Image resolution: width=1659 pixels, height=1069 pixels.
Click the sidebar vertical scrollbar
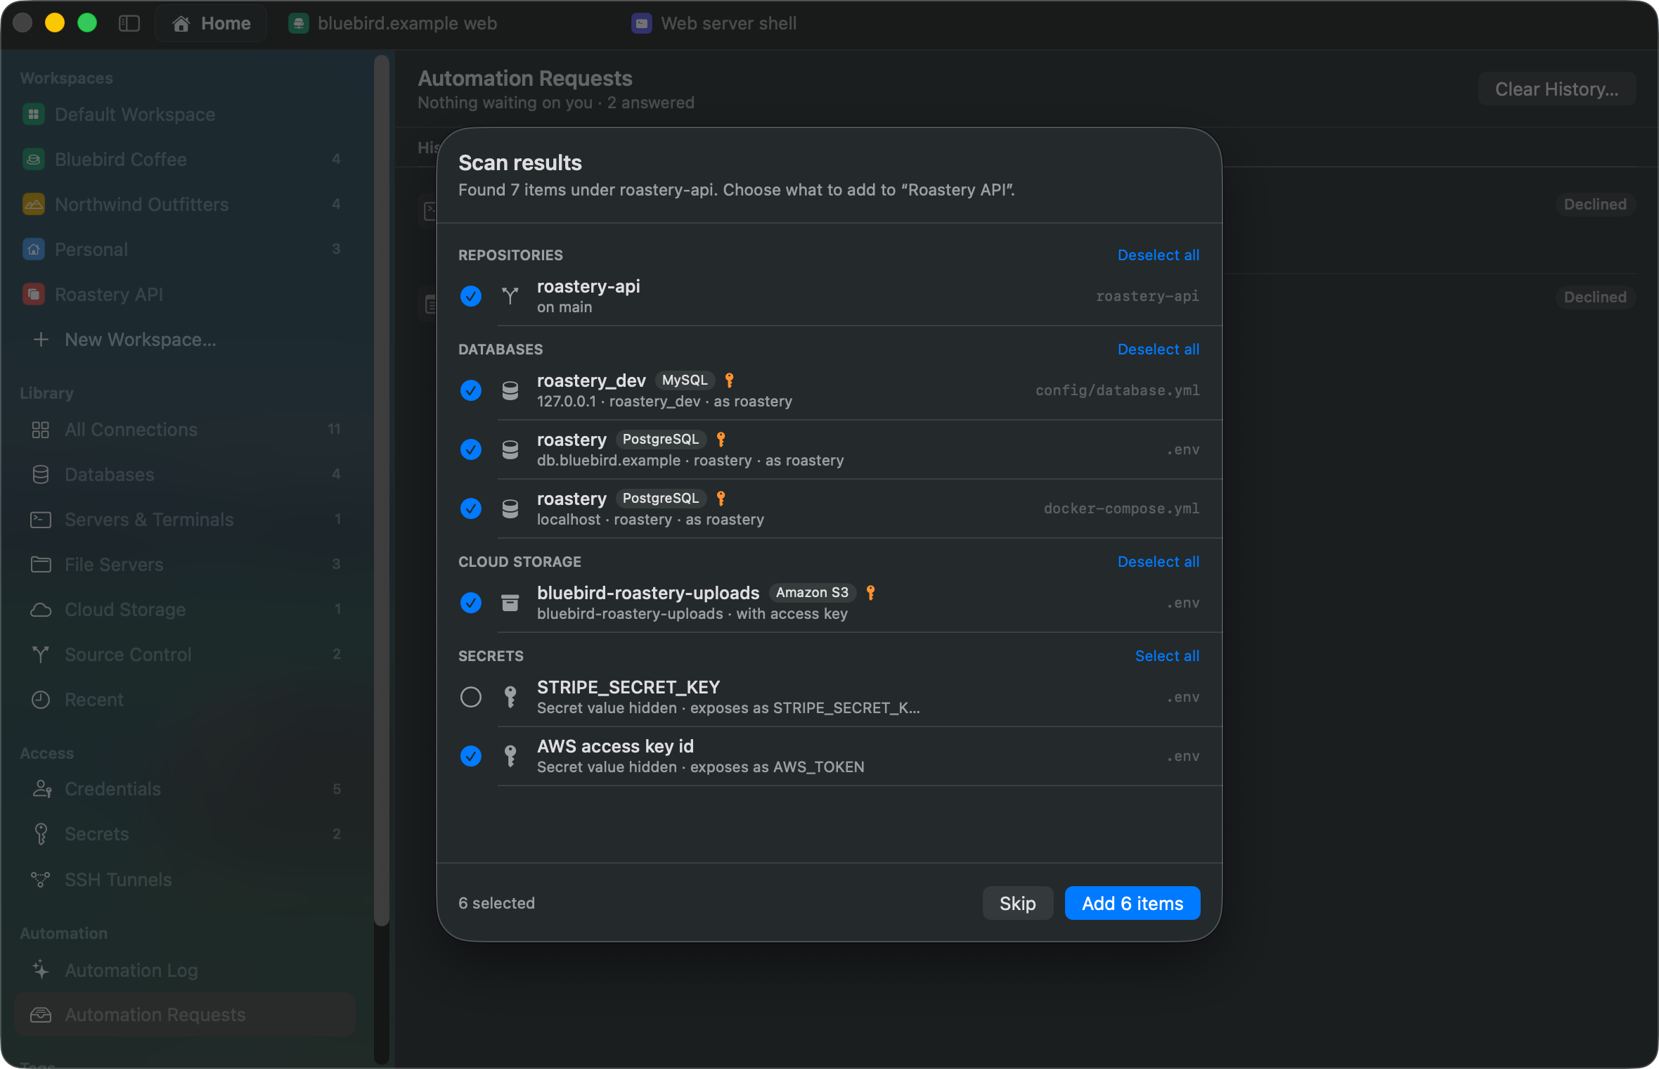(382, 490)
